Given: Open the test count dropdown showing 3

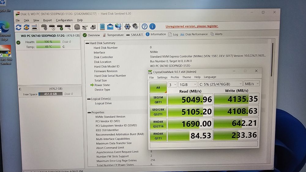Looking at the screenshot, I should pyautogui.click(x=172, y=85).
